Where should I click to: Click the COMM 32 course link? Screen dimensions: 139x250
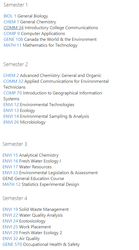point(13,81)
